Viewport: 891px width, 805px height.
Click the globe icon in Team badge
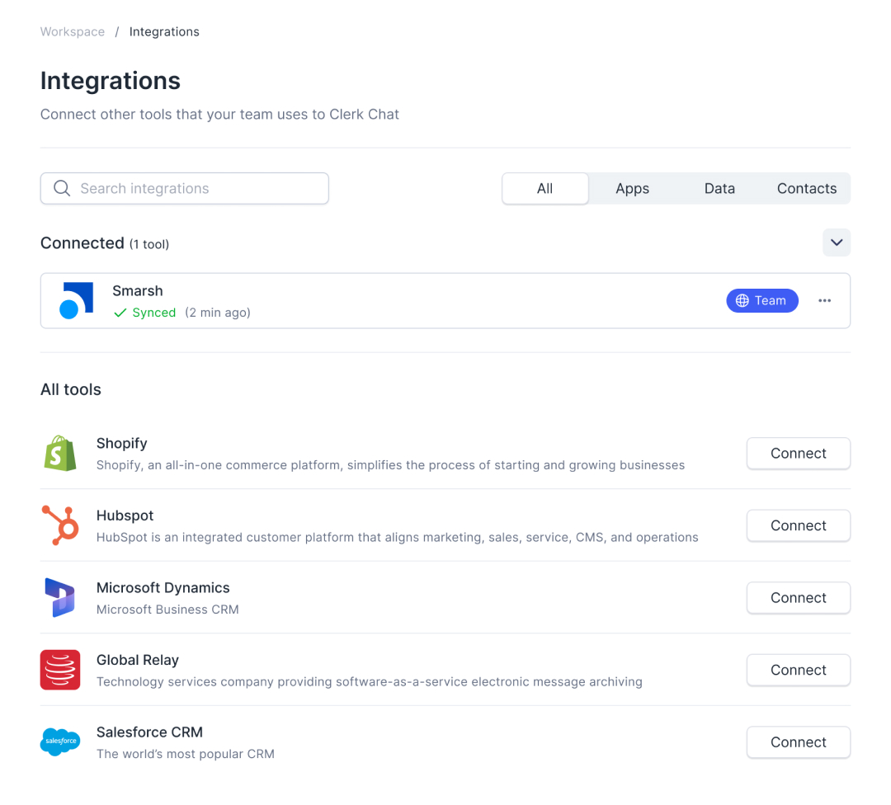point(742,300)
